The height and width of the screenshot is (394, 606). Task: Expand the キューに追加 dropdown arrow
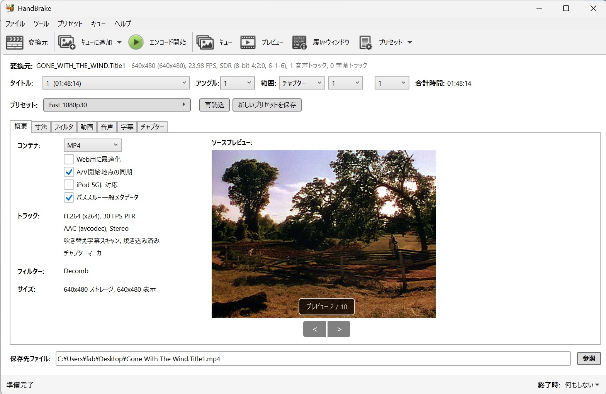pos(119,42)
